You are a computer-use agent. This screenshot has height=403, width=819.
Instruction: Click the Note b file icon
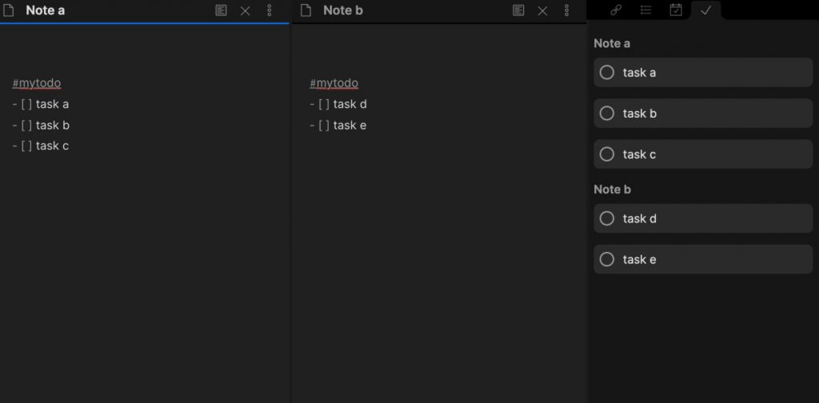(306, 10)
